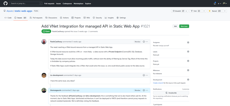Click the Unwatch button
Screen dimensions: 230x106
tap(178, 11)
